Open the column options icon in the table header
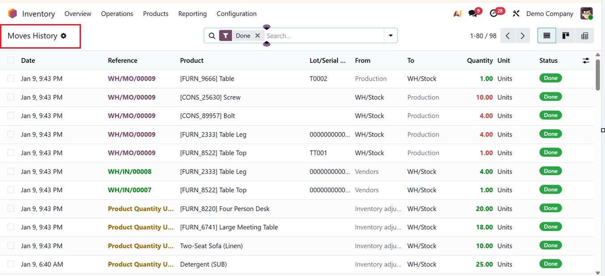 pos(586,60)
